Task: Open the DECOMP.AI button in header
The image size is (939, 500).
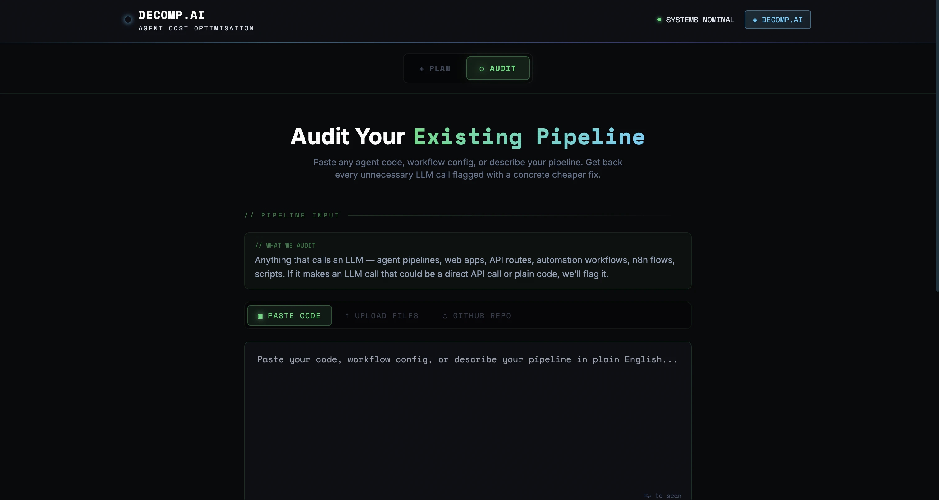Action: coord(777,20)
